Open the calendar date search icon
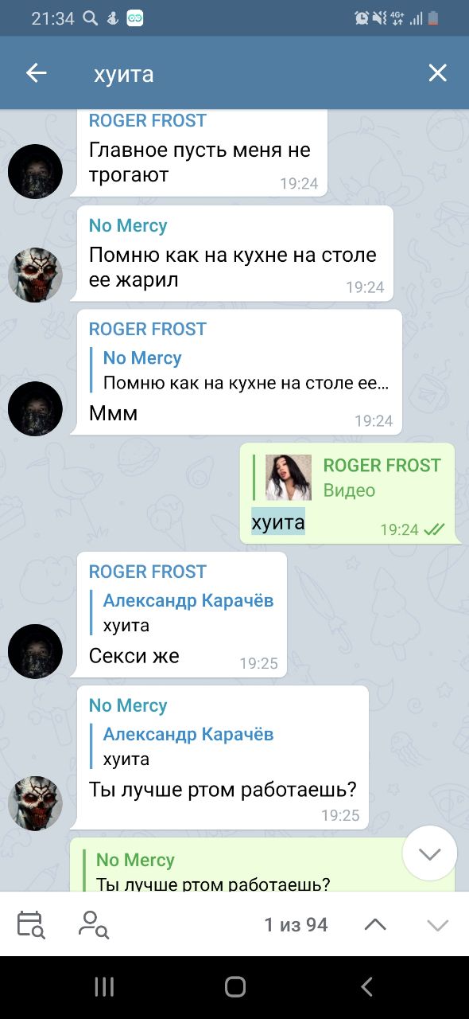Image resolution: width=469 pixels, height=1019 pixels. point(30,924)
